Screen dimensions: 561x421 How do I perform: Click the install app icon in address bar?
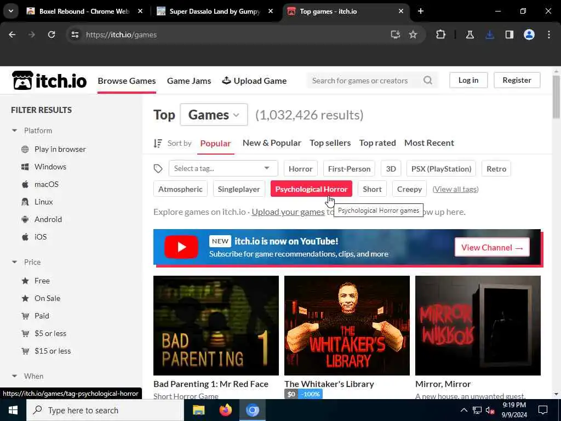coord(395,35)
